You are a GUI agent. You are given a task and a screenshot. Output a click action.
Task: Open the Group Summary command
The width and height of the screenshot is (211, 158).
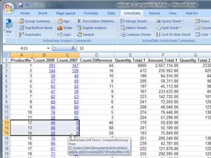pos(35,21)
